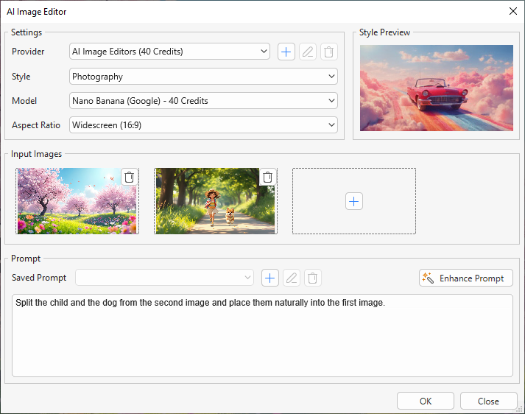This screenshot has height=414, width=525.
Task: Expand the Saved Prompt combo box
Action: (x=164, y=278)
